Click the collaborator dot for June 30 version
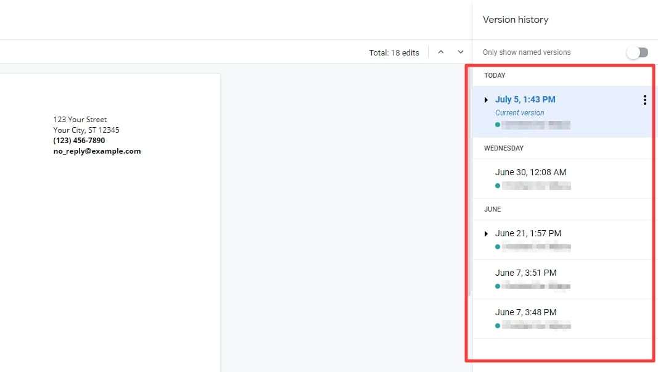Image resolution: width=658 pixels, height=372 pixels. click(x=498, y=186)
